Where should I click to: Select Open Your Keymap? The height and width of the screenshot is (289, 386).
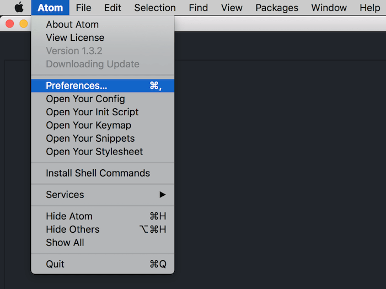click(x=88, y=125)
